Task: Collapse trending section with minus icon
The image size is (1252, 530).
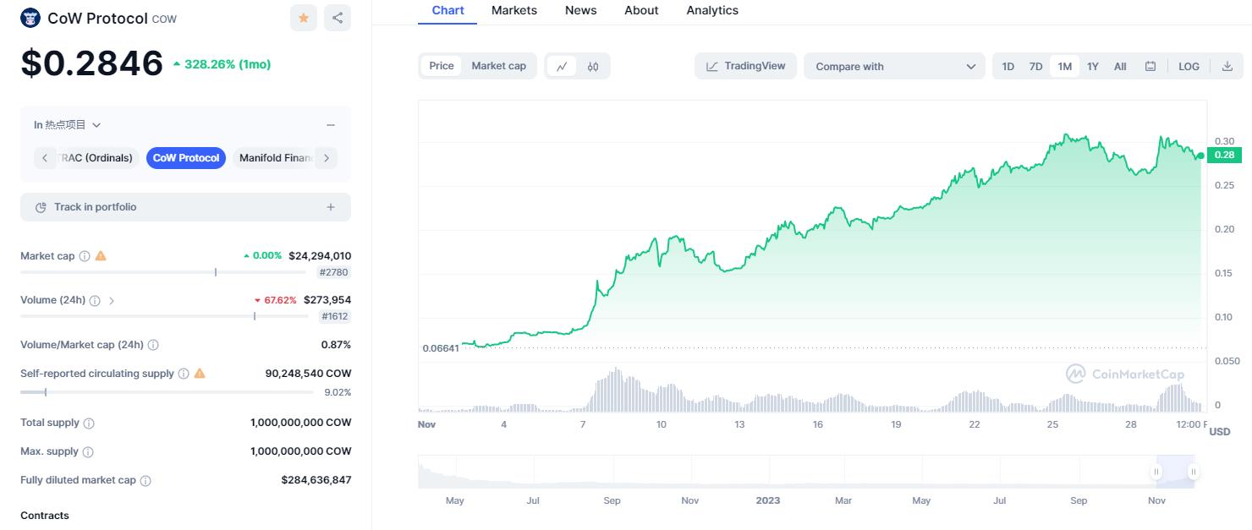Action: click(331, 125)
